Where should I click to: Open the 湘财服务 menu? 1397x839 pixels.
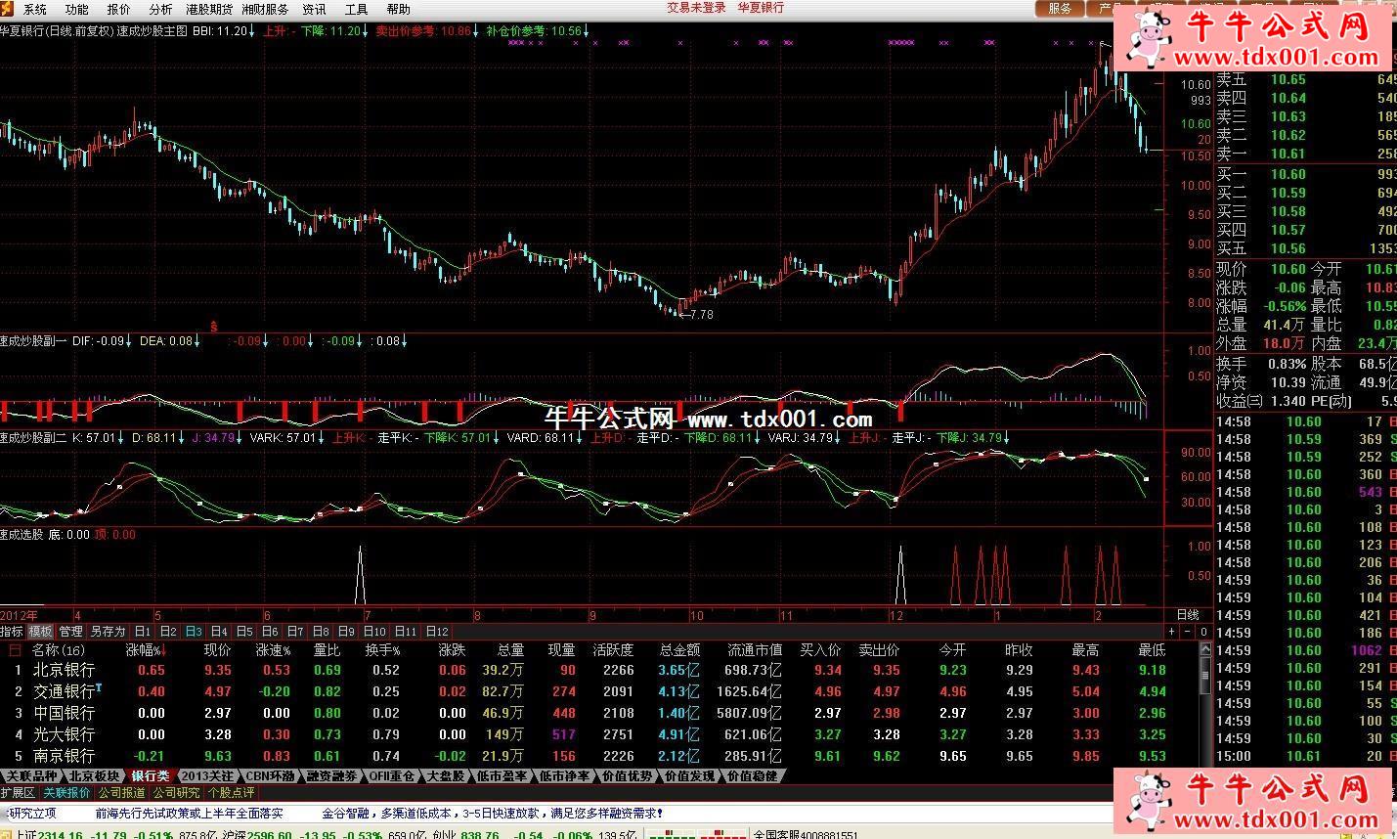(x=265, y=9)
